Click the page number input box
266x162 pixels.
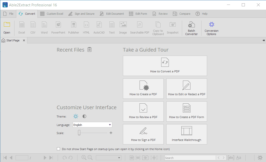tap(22, 158)
